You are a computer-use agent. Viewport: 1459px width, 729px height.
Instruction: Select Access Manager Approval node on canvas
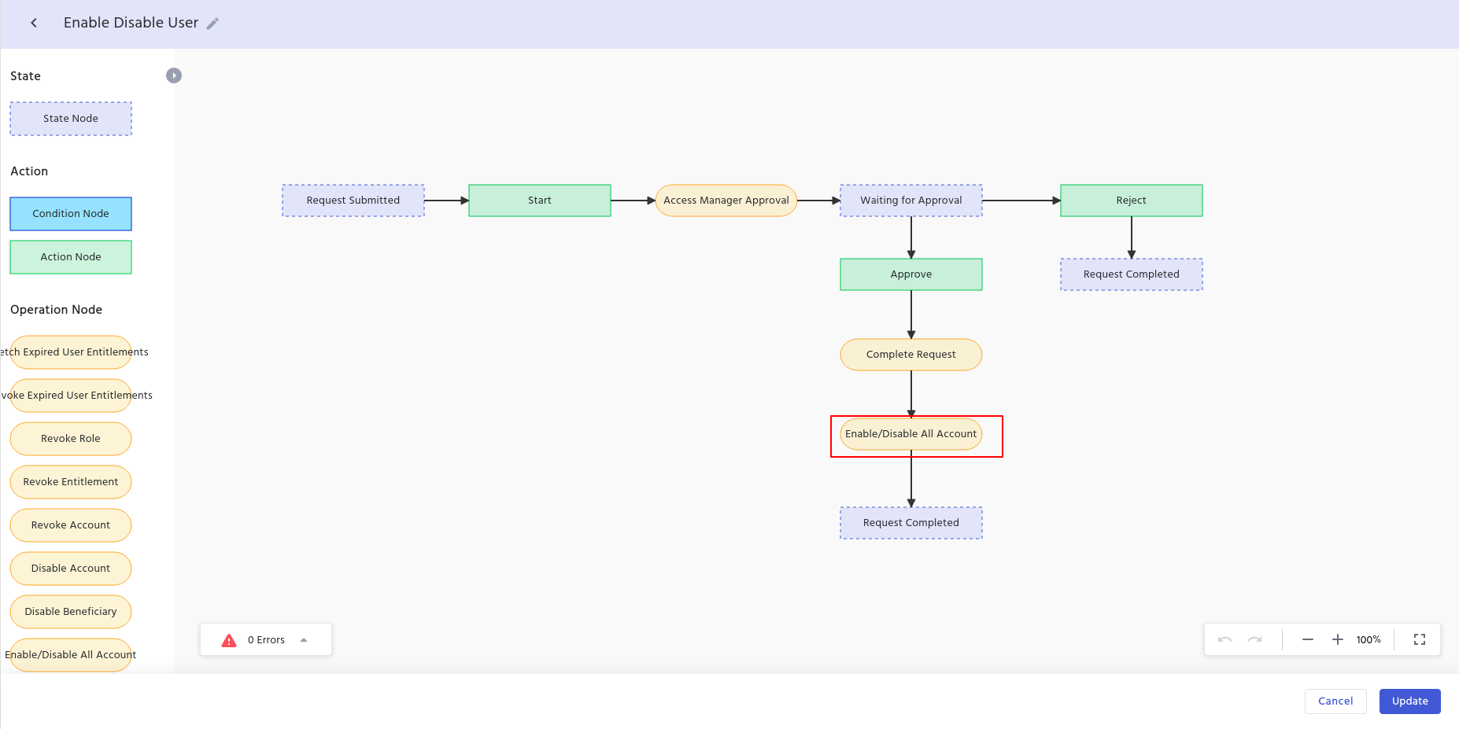tap(726, 201)
